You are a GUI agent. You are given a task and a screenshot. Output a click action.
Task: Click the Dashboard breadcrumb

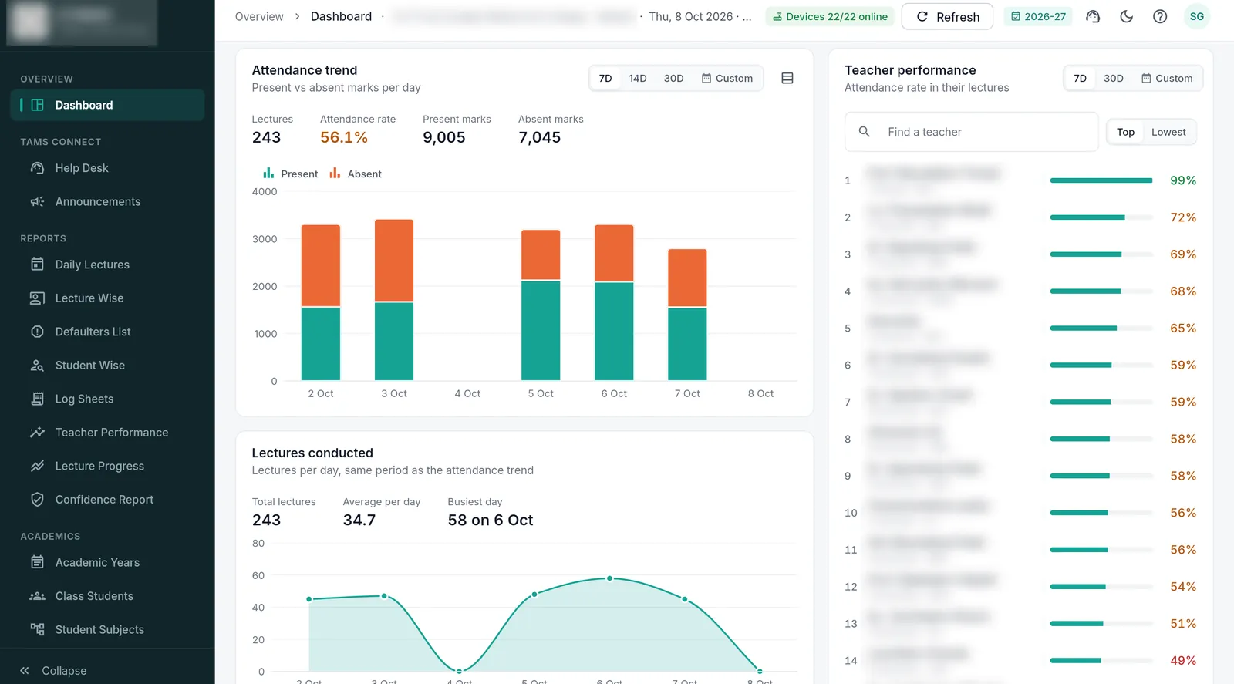[341, 16]
